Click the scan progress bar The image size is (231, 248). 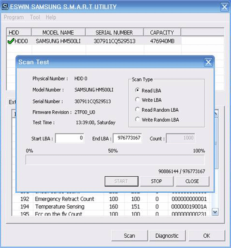pyautogui.click(x=115, y=160)
